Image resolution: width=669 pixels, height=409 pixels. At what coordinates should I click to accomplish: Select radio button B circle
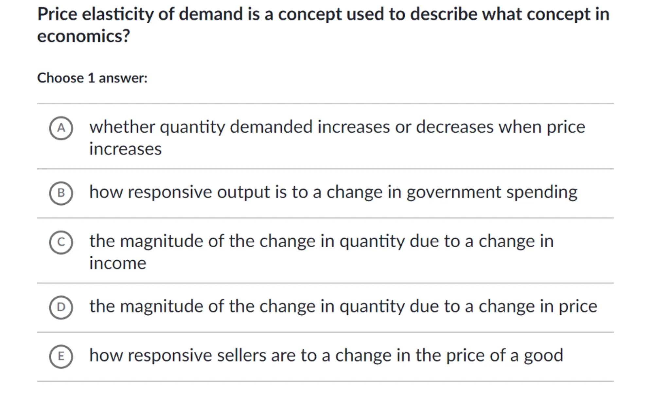61,193
